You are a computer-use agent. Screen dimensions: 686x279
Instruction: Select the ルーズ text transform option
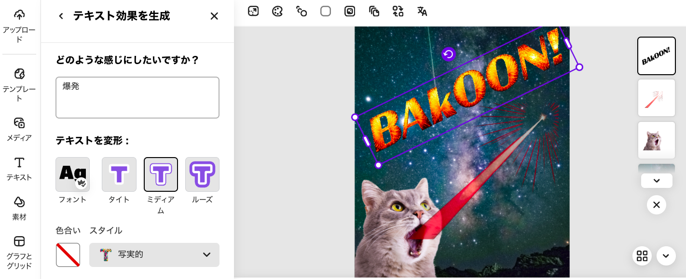(x=202, y=174)
